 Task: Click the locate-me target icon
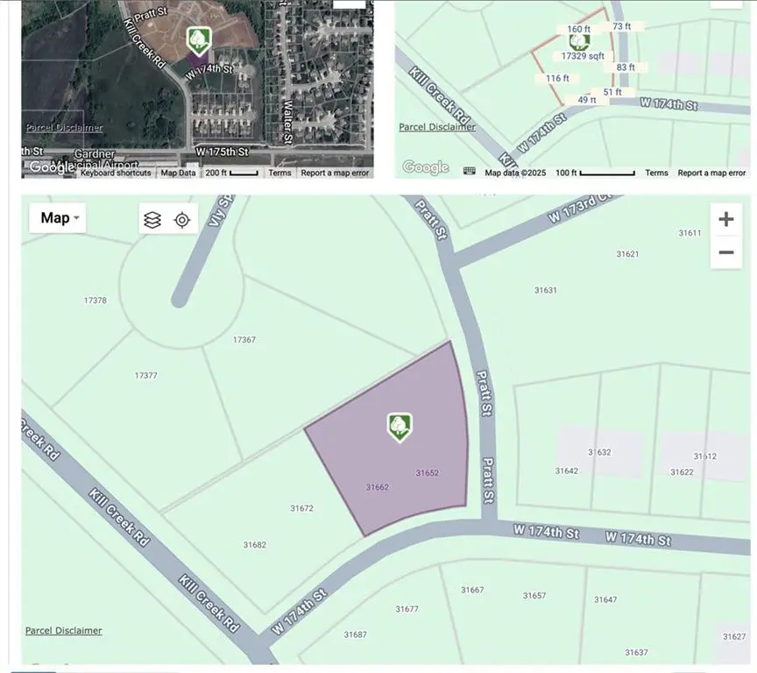click(x=182, y=219)
